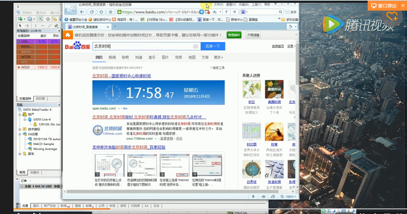The width and height of the screenshot is (407, 214).
Task: Switch to the 新闻 tab on Baidu
Action: [x=112, y=57]
